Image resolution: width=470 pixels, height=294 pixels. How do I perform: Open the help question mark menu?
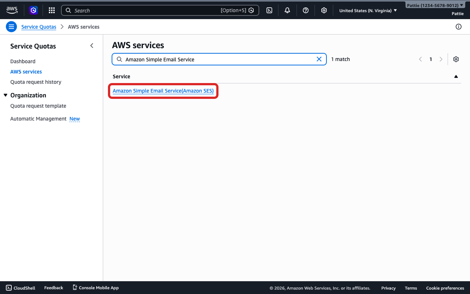click(x=305, y=10)
